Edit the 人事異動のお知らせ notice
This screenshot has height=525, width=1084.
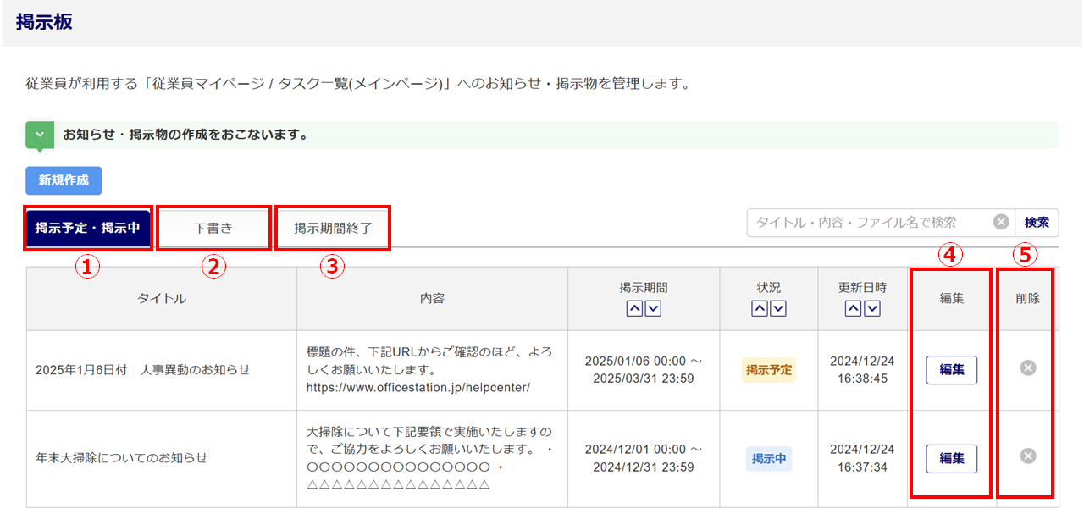[x=951, y=370]
